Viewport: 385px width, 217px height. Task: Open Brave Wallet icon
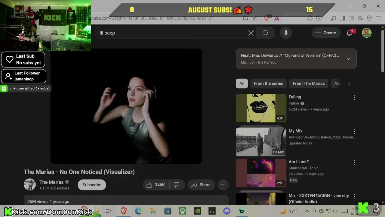[x=351, y=18]
